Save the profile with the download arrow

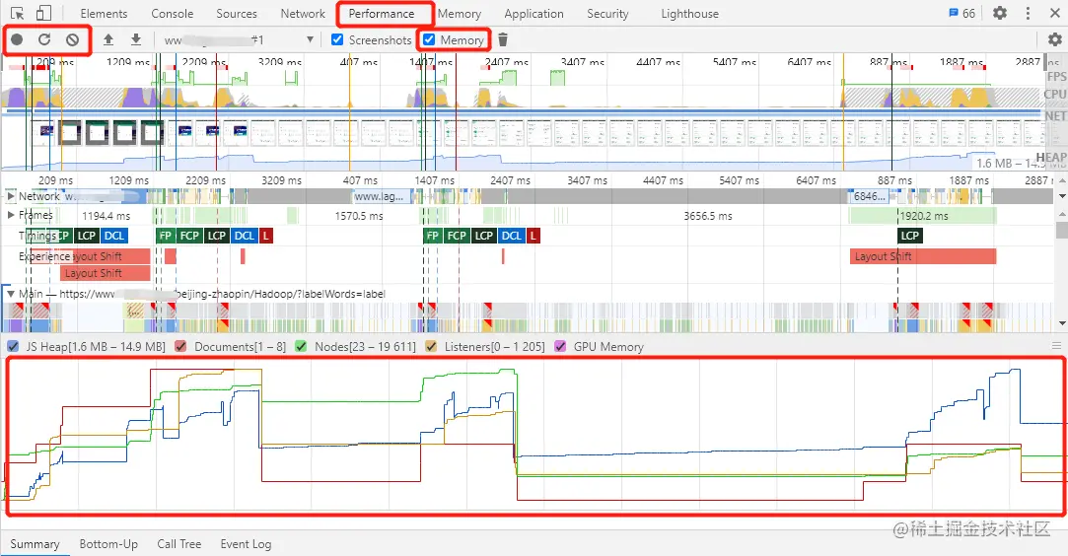point(136,39)
